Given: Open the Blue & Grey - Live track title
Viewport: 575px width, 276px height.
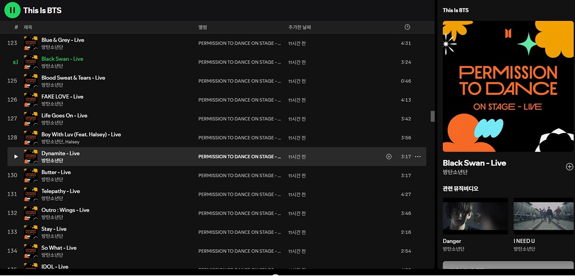Looking at the screenshot, I should [x=63, y=40].
